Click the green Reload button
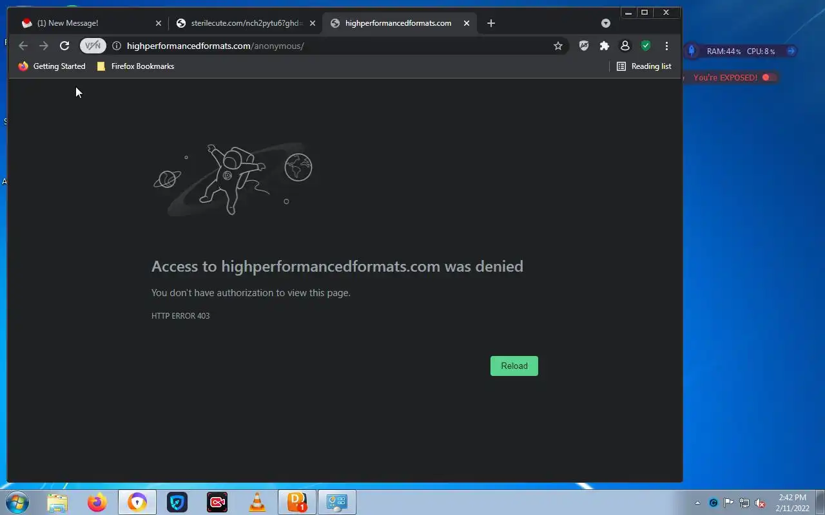This screenshot has height=515, width=825. click(x=514, y=366)
